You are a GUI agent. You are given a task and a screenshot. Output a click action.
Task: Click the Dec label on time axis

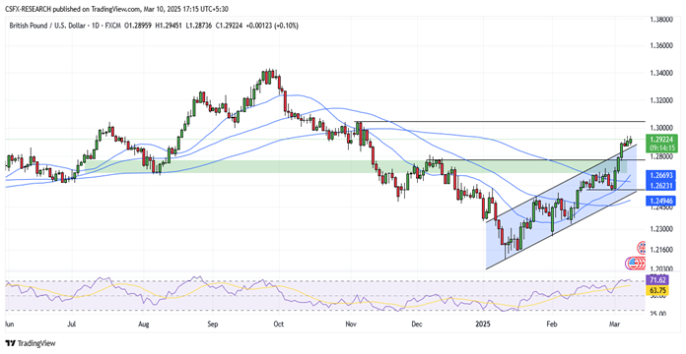click(x=417, y=324)
